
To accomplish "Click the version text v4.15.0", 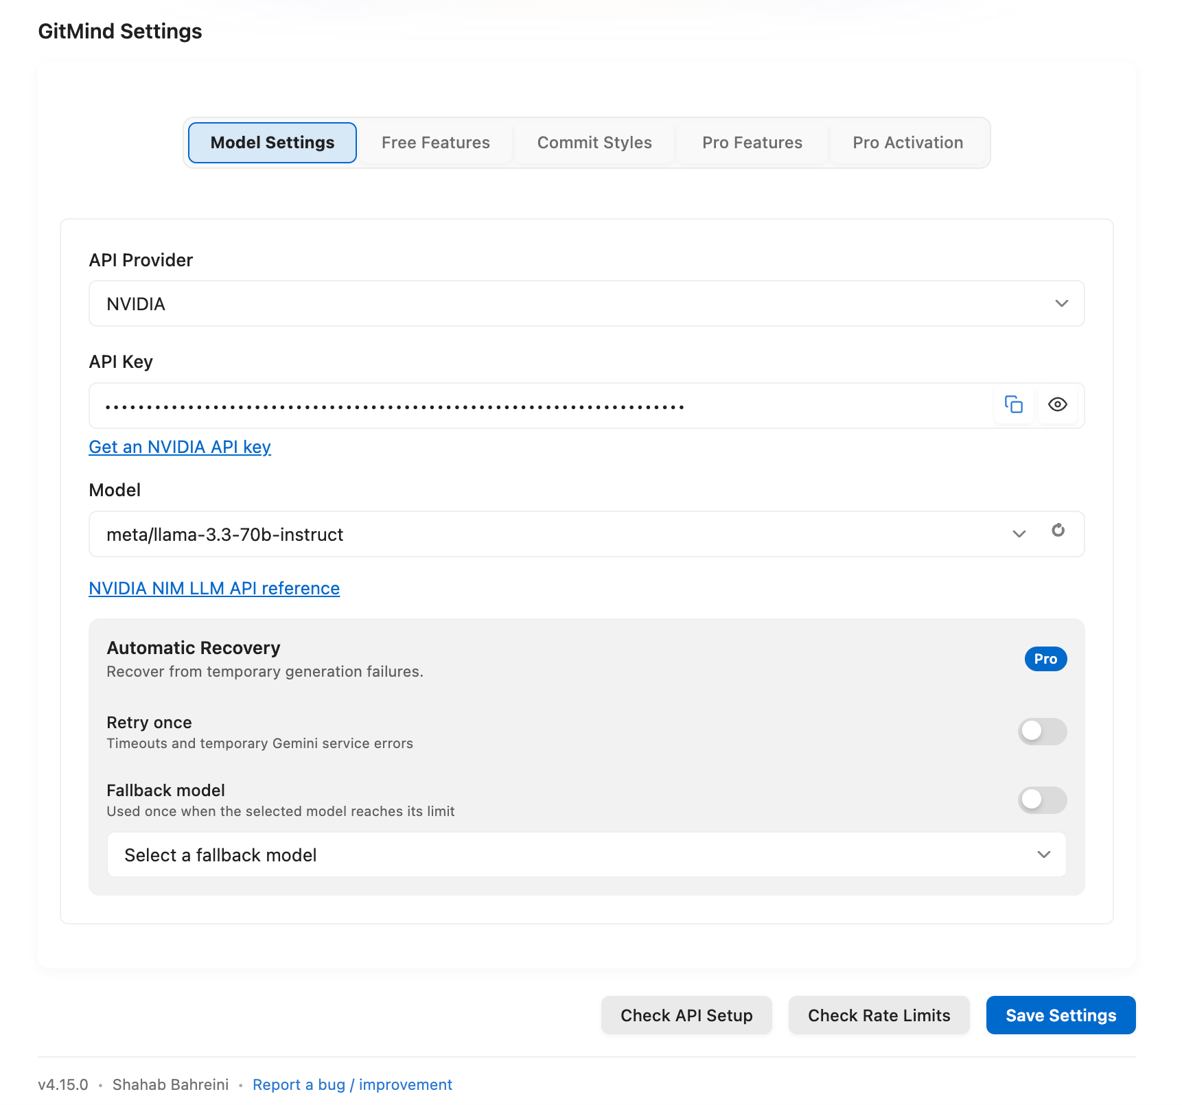I will tap(63, 1084).
